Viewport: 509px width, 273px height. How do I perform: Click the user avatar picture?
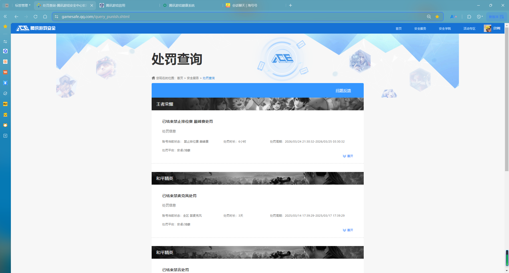(x=488, y=28)
